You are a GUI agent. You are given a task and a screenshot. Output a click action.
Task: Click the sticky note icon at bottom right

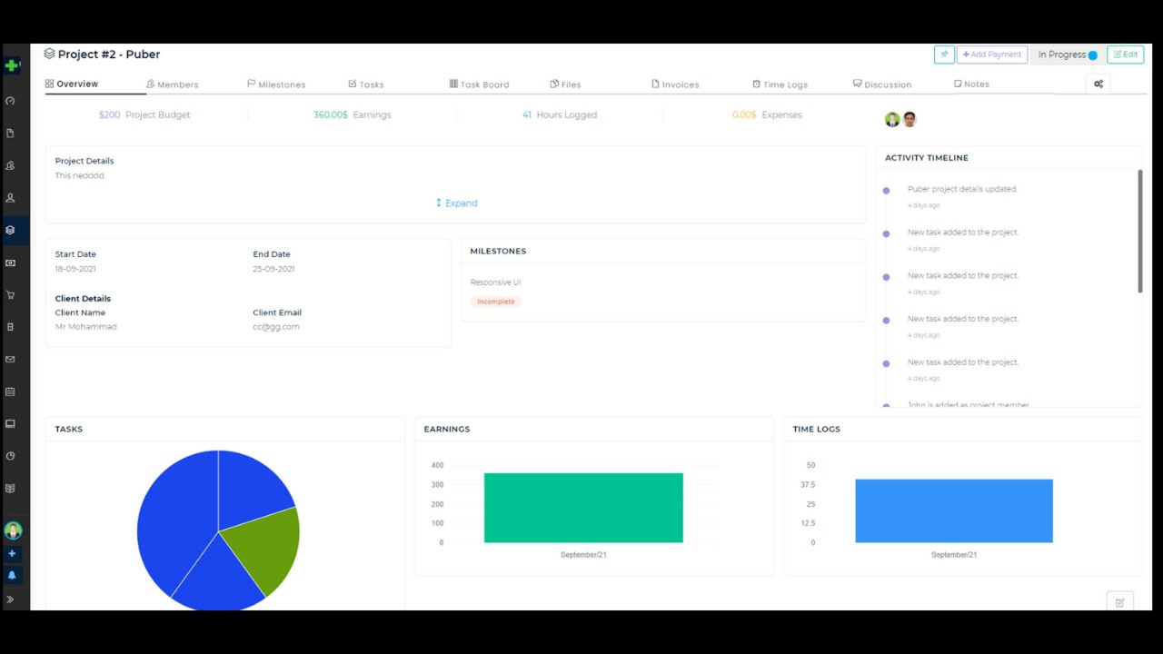pyautogui.click(x=1119, y=602)
